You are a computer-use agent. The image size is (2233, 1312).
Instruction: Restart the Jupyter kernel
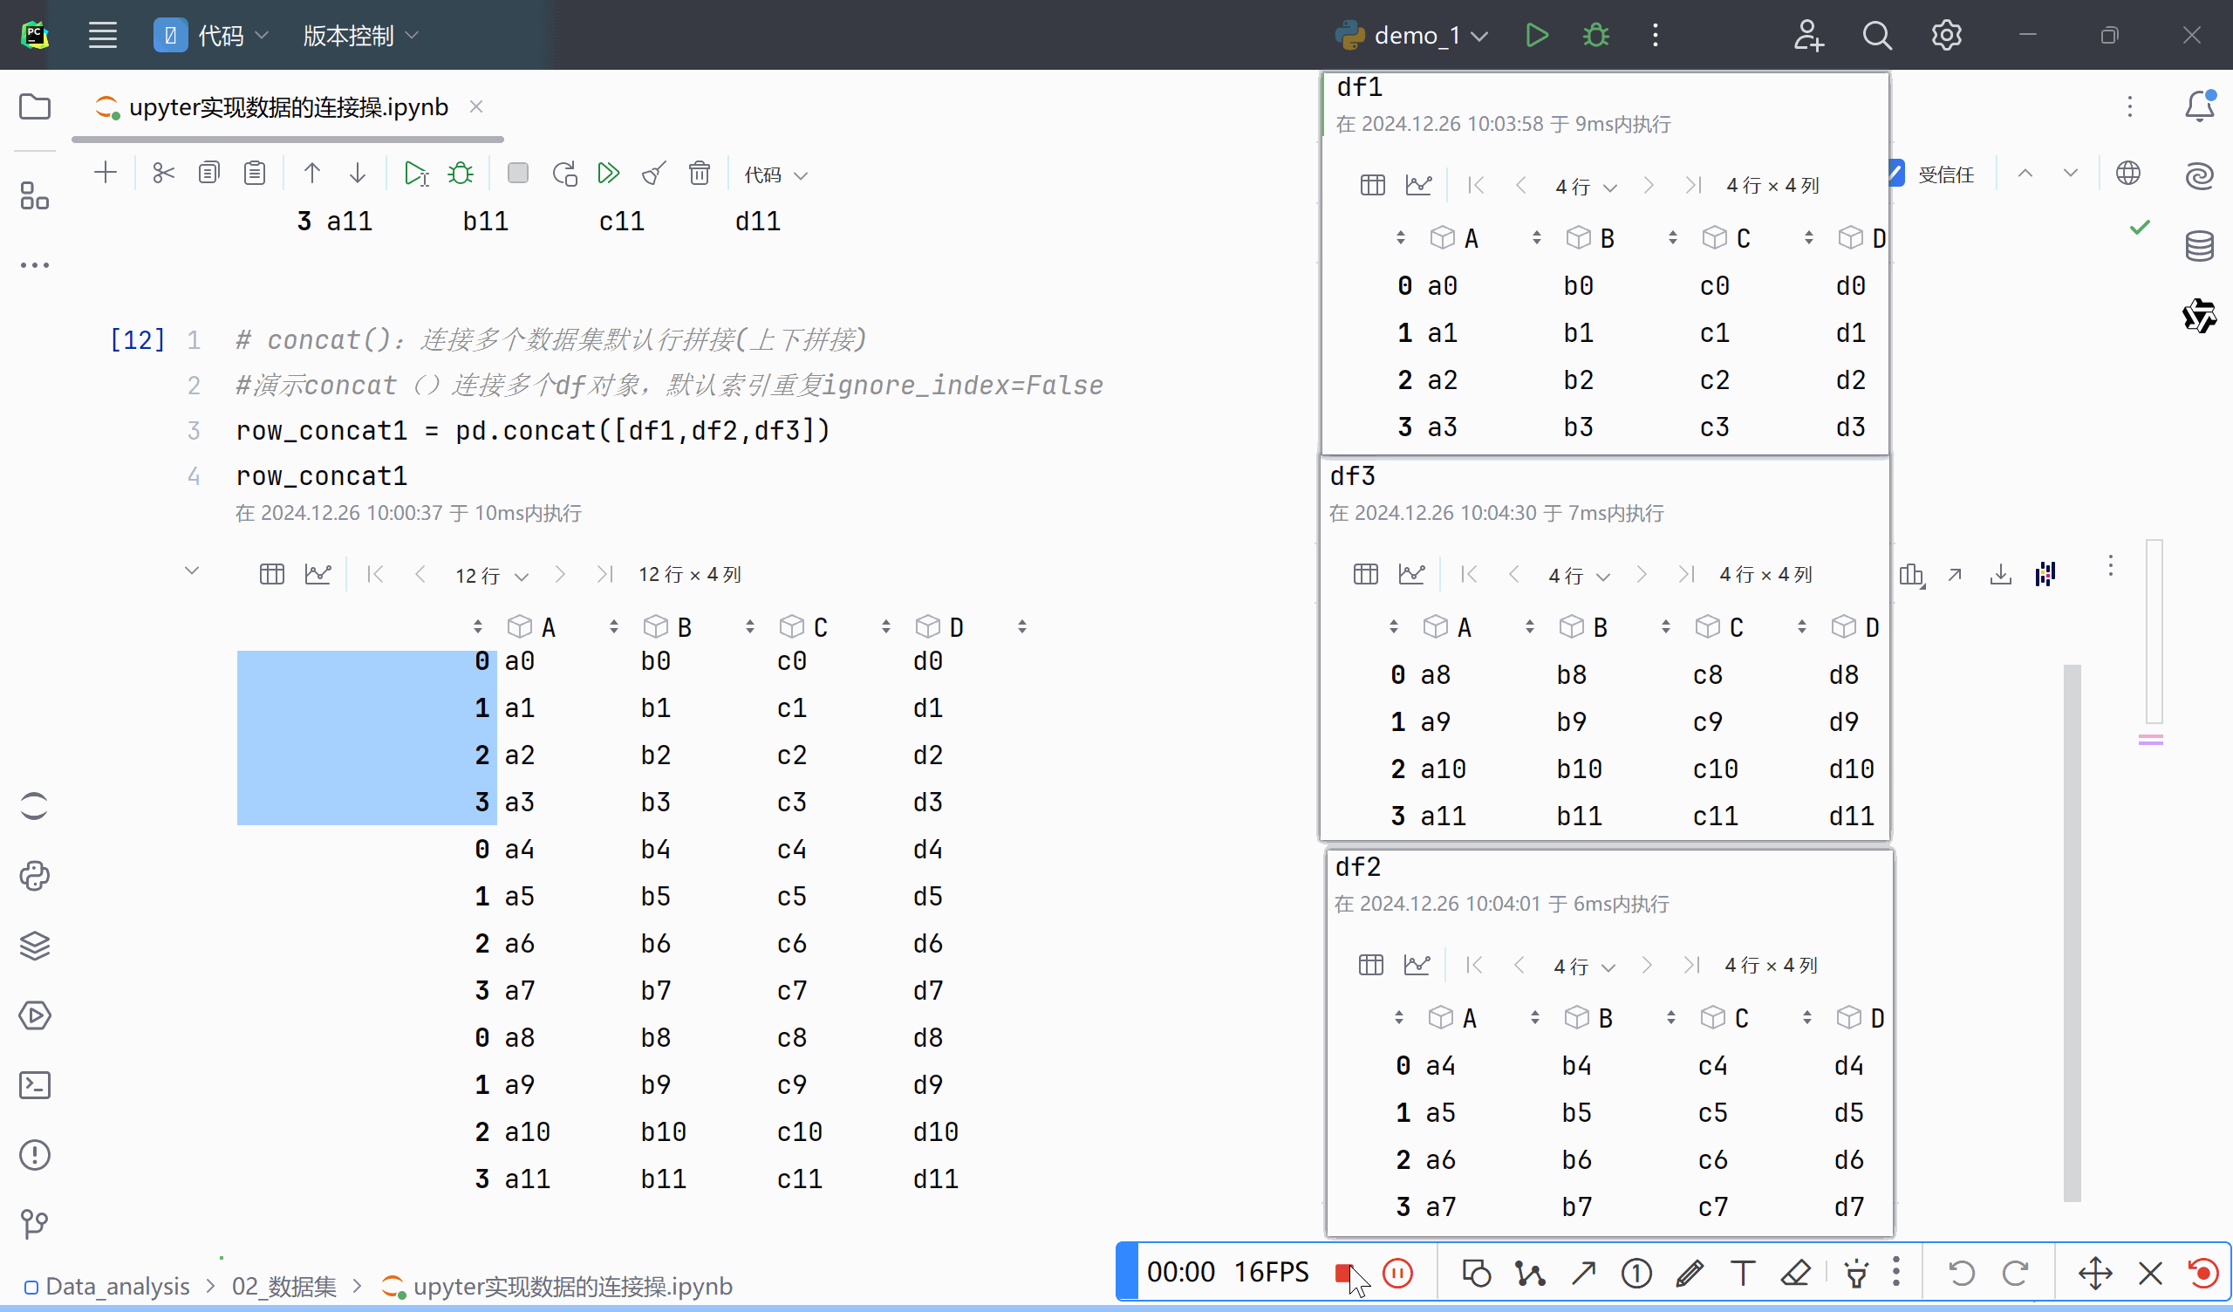pos(564,173)
